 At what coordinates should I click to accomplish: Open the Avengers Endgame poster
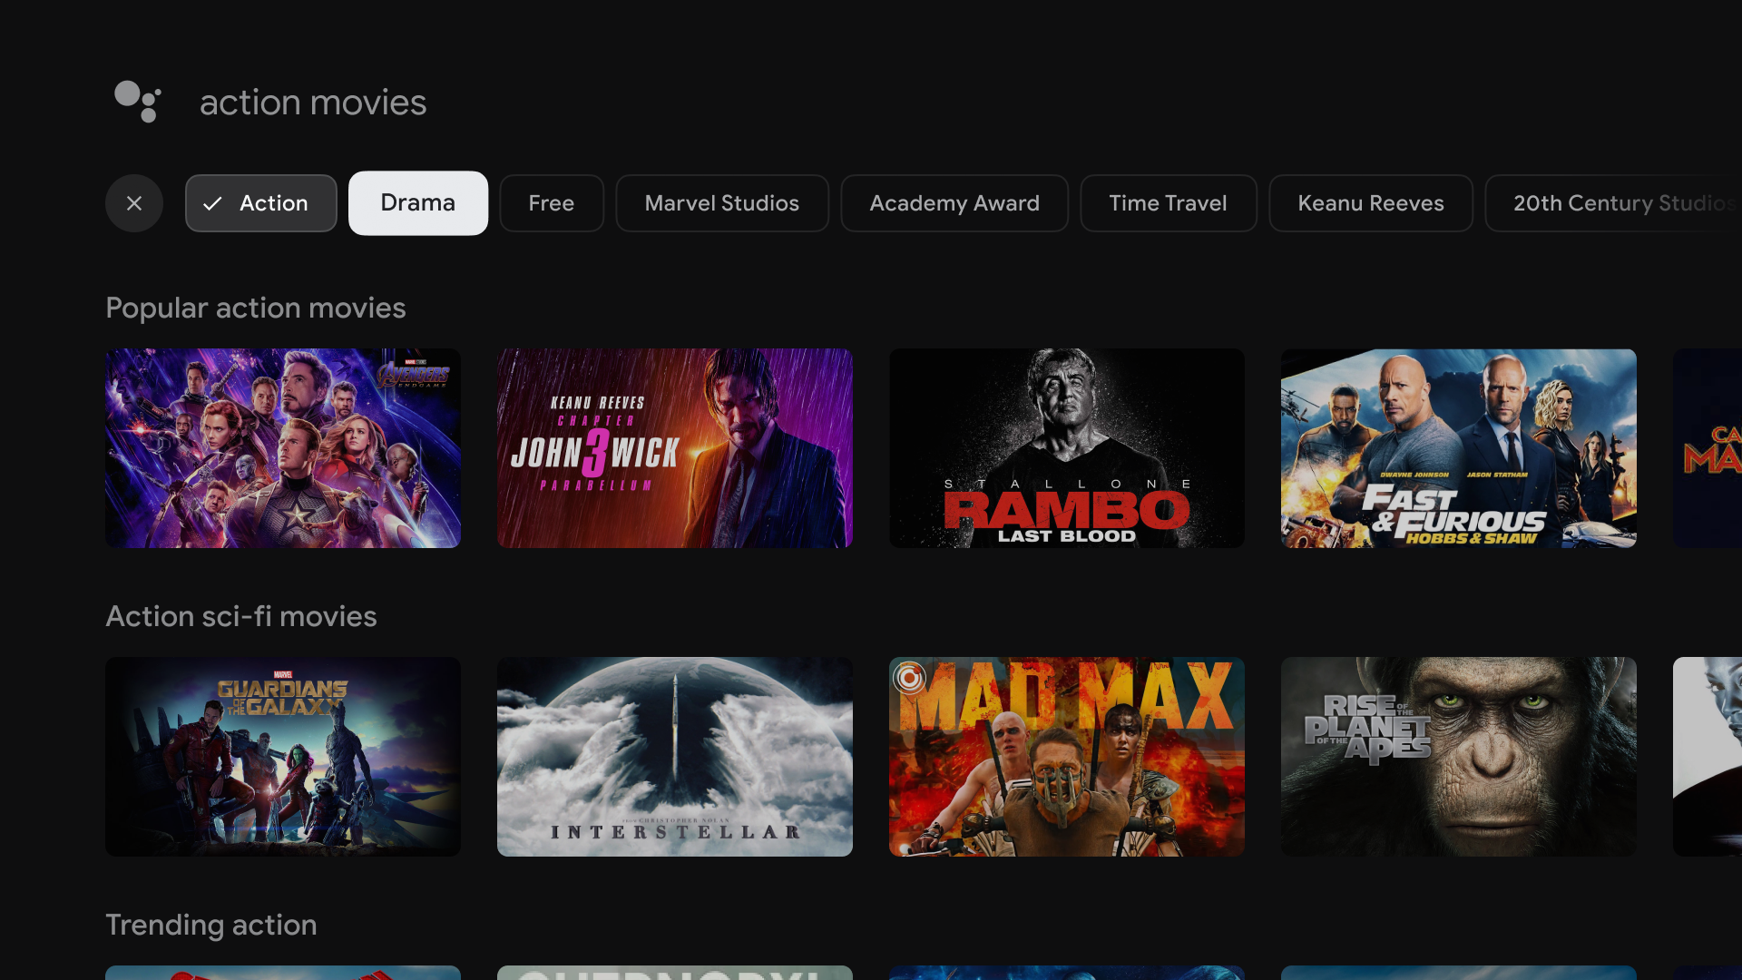[x=283, y=448]
